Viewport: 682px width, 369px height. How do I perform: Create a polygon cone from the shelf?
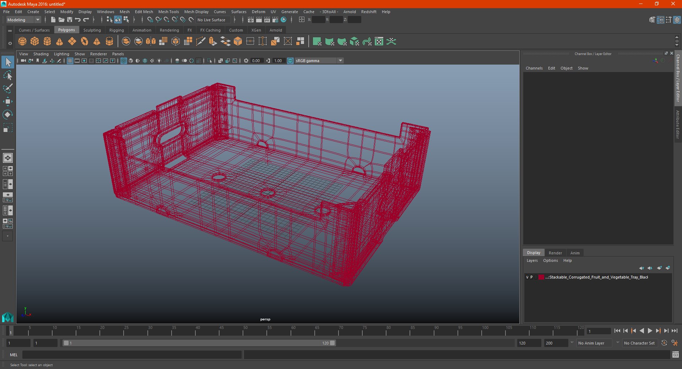click(60, 42)
